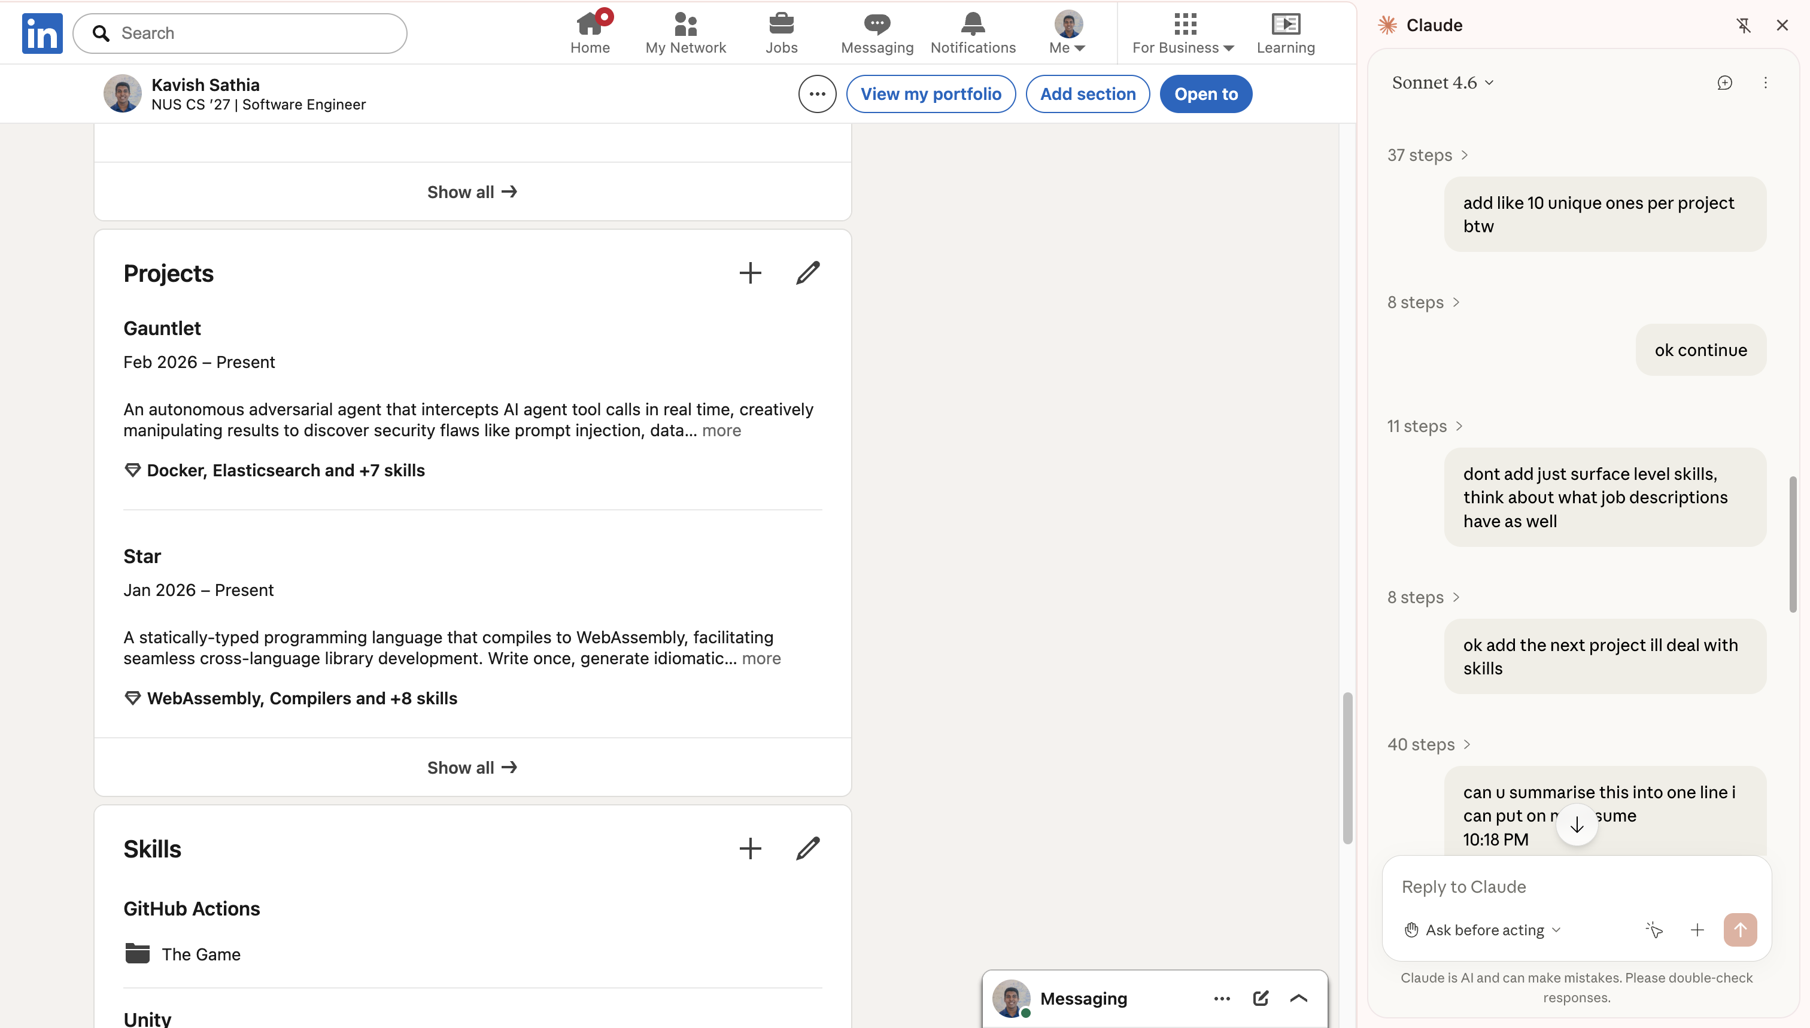Image resolution: width=1810 pixels, height=1028 pixels.
Task: Expand the 37 steps section
Action: (1428, 154)
